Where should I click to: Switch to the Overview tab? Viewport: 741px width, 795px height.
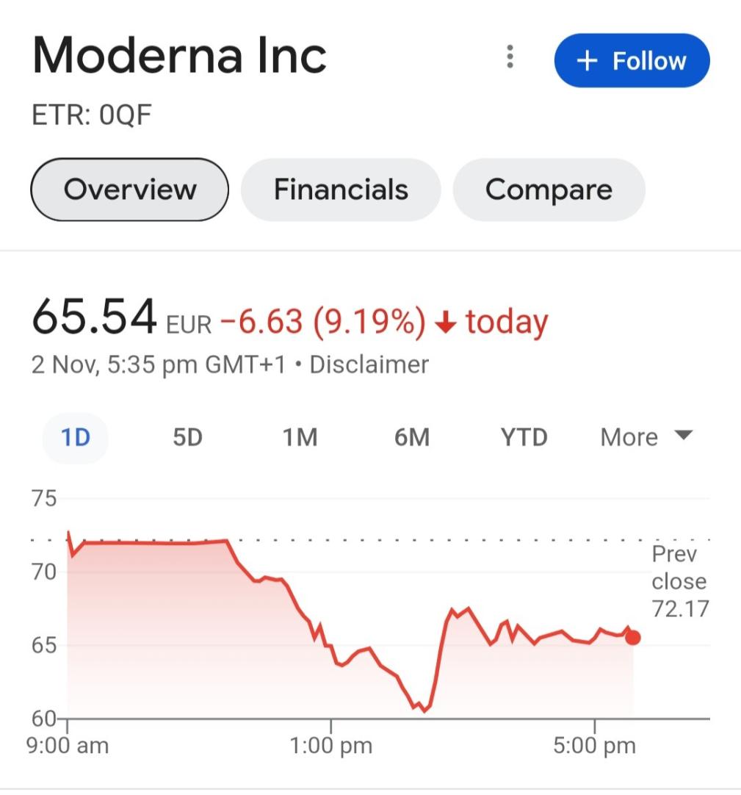[x=129, y=190]
